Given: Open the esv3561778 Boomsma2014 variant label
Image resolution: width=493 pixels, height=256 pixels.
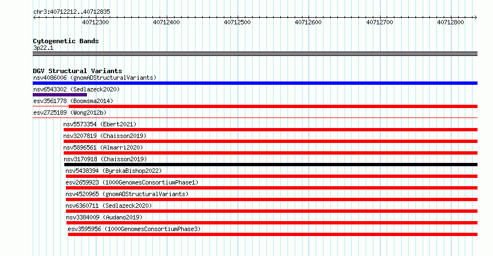Looking at the screenshot, I should tap(73, 101).
